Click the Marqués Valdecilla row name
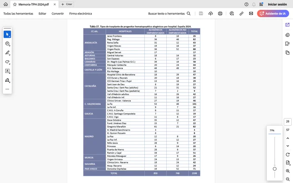Viewport: 293px width, 183px height. pyautogui.click(x=117, y=65)
